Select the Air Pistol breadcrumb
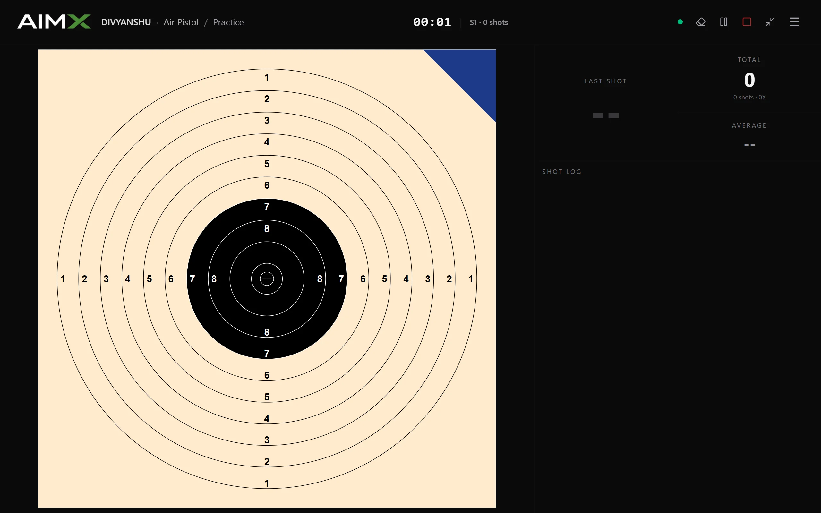This screenshot has height=513, width=821. 181,22
